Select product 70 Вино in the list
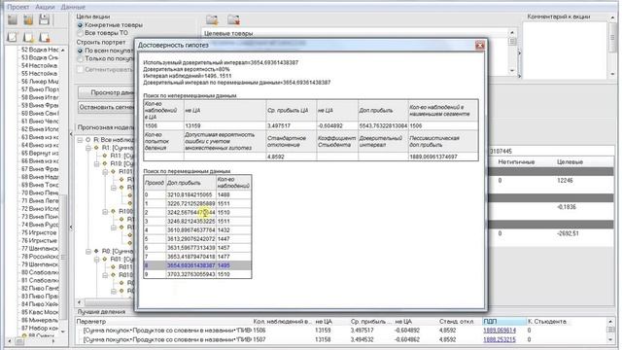The image size is (622, 350). click(40, 192)
